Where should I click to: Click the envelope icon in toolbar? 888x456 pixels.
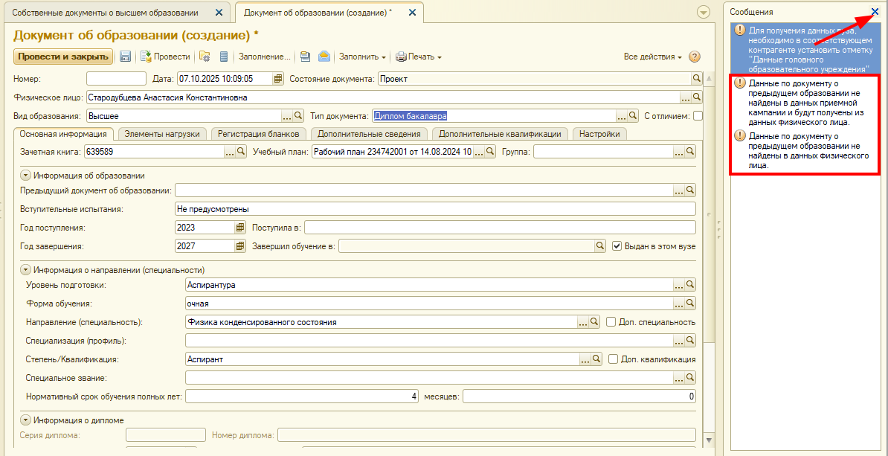point(324,57)
